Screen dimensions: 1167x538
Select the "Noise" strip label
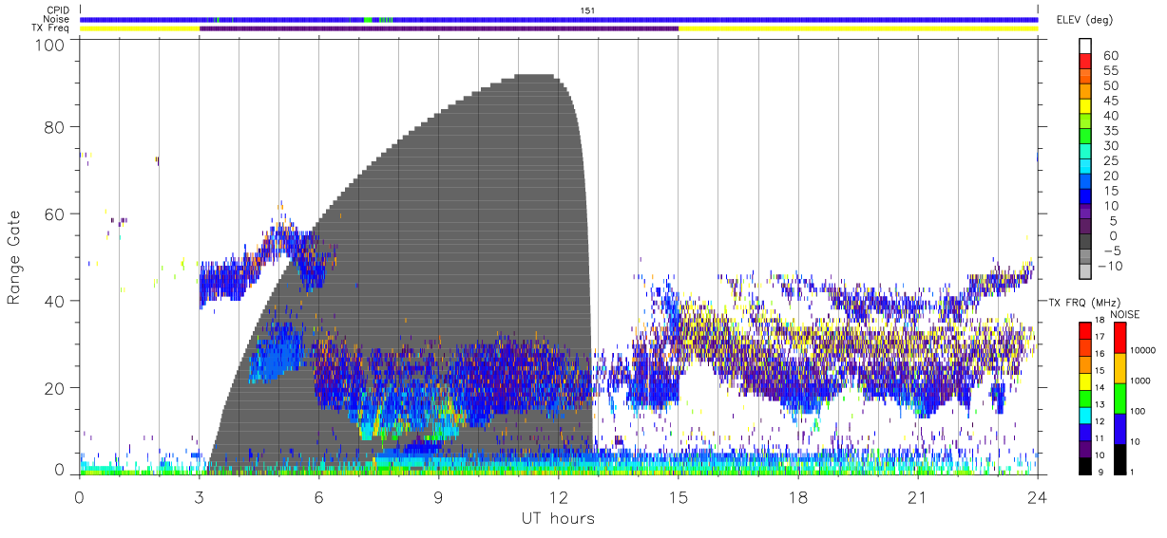tap(57, 19)
